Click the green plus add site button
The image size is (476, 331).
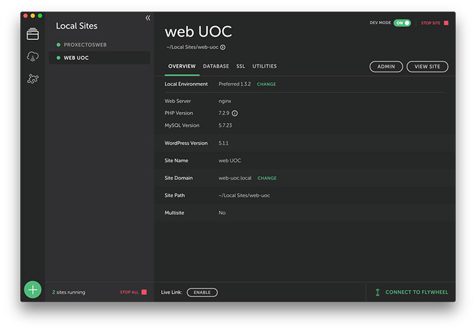pyautogui.click(x=32, y=290)
